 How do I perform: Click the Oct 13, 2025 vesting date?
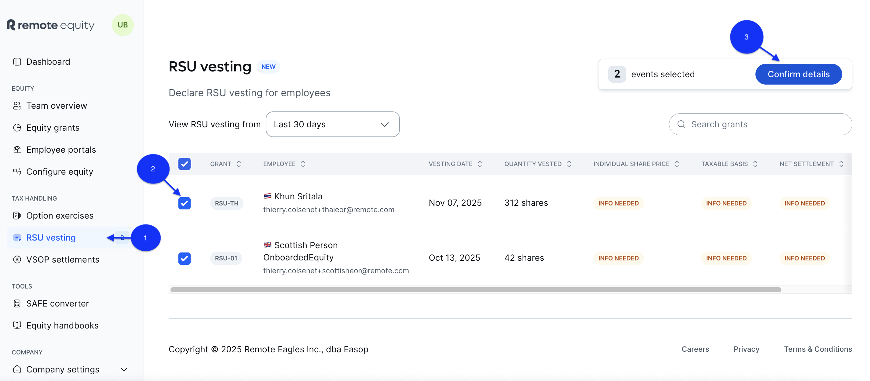[455, 258]
